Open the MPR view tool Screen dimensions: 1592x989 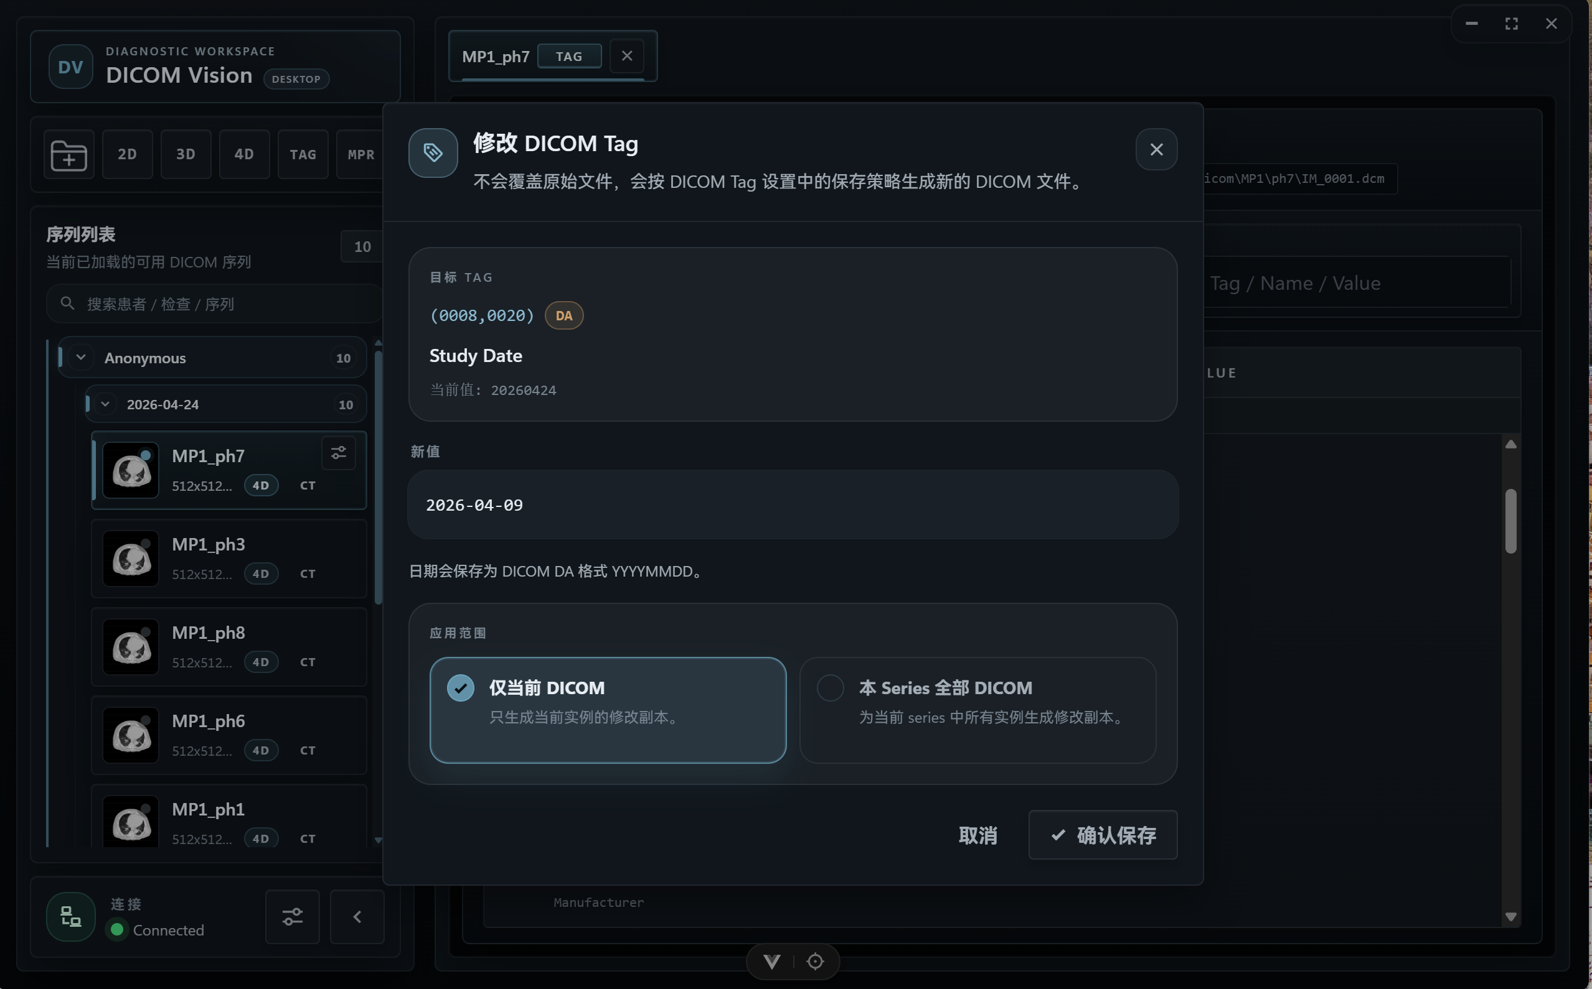[360, 154]
